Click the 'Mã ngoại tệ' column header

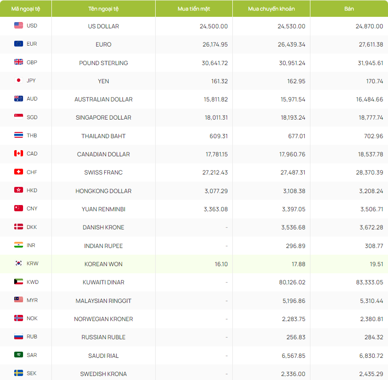click(26, 9)
